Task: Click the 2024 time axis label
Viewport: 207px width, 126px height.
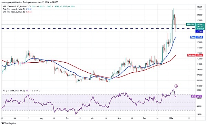Action: tap(171, 118)
